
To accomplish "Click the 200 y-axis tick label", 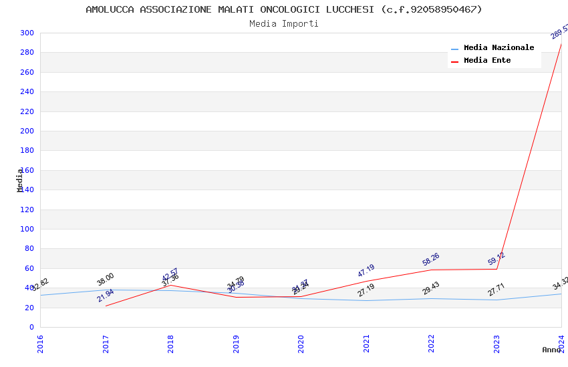I will click(27, 131).
